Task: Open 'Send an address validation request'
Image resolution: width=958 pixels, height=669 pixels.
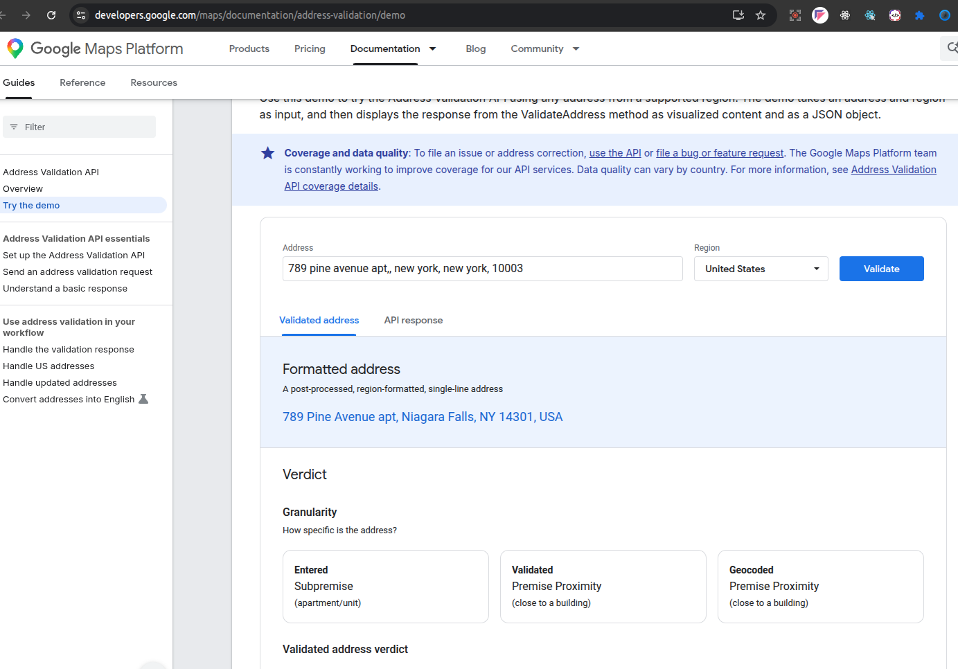Action: [x=78, y=271]
